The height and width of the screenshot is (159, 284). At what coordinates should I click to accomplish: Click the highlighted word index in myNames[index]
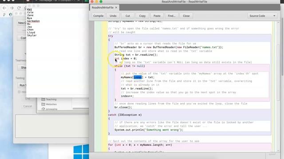138,77
